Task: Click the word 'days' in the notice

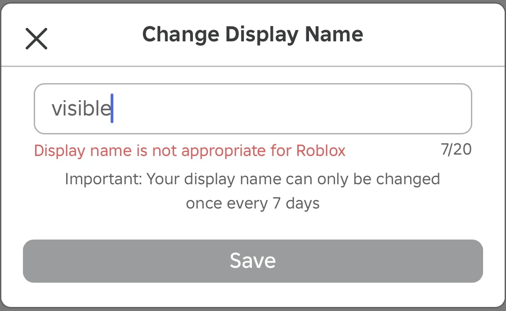Action: click(302, 203)
